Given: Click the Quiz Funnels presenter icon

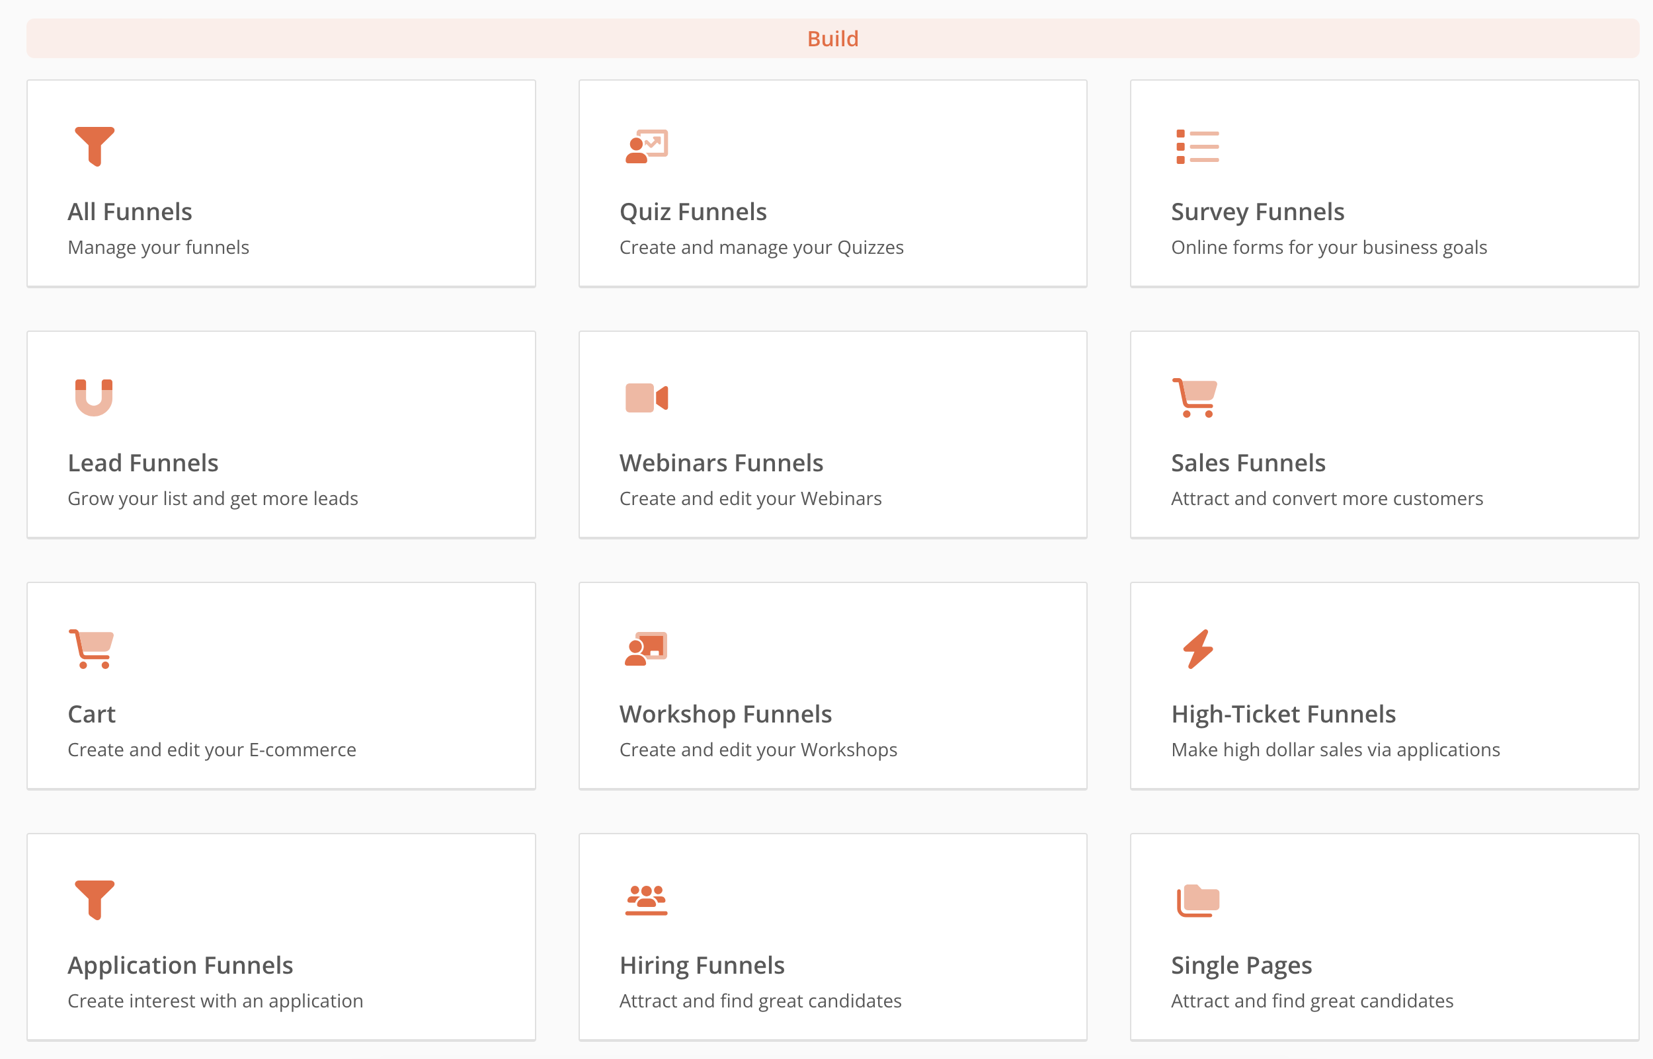Looking at the screenshot, I should [647, 146].
